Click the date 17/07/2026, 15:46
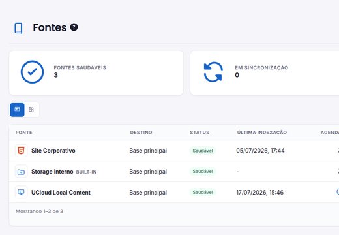 coord(260,193)
